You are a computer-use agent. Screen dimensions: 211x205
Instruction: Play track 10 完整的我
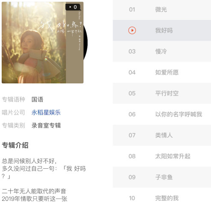click(162, 197)
